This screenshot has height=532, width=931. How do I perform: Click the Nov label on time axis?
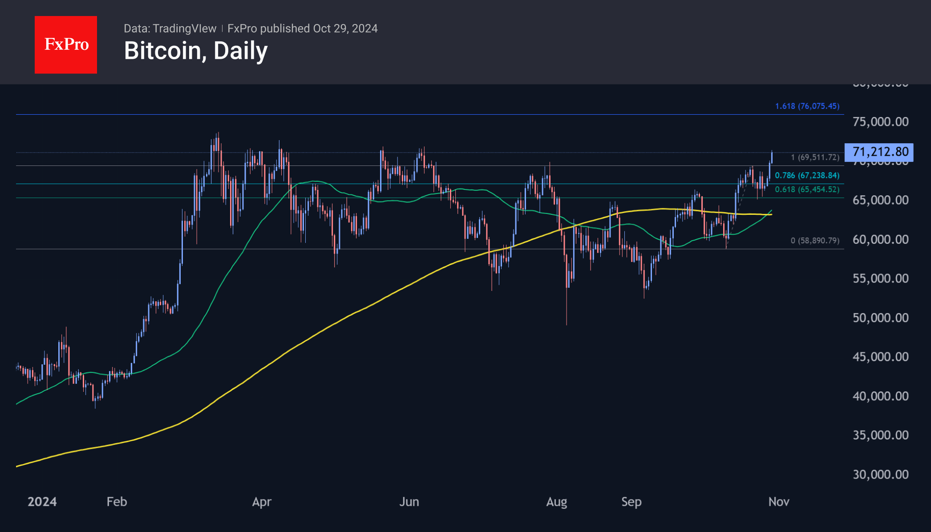(778, 502)
